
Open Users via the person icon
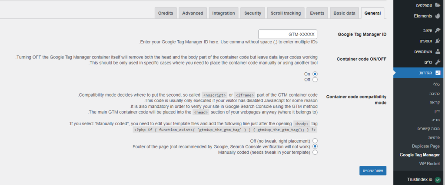pos(437,52)
